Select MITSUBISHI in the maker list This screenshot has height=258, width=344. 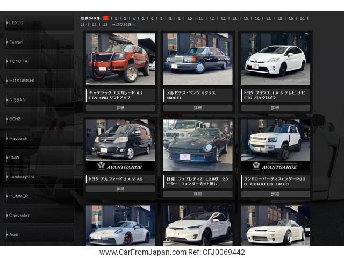click(x=39, y=81)
